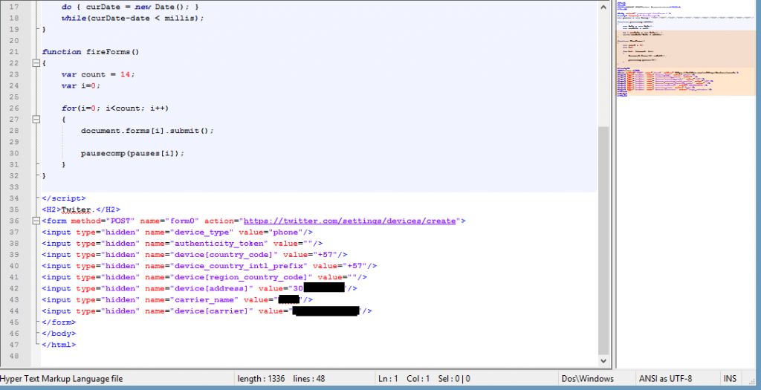Click the 'while(curDate-date < millis);' line
Viewport: 761px width, 390px height.
[x=132, y=18]
